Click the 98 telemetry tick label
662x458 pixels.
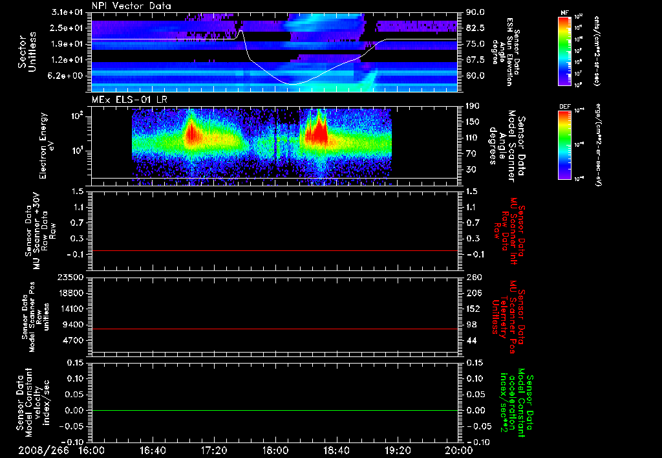point(471,325)
